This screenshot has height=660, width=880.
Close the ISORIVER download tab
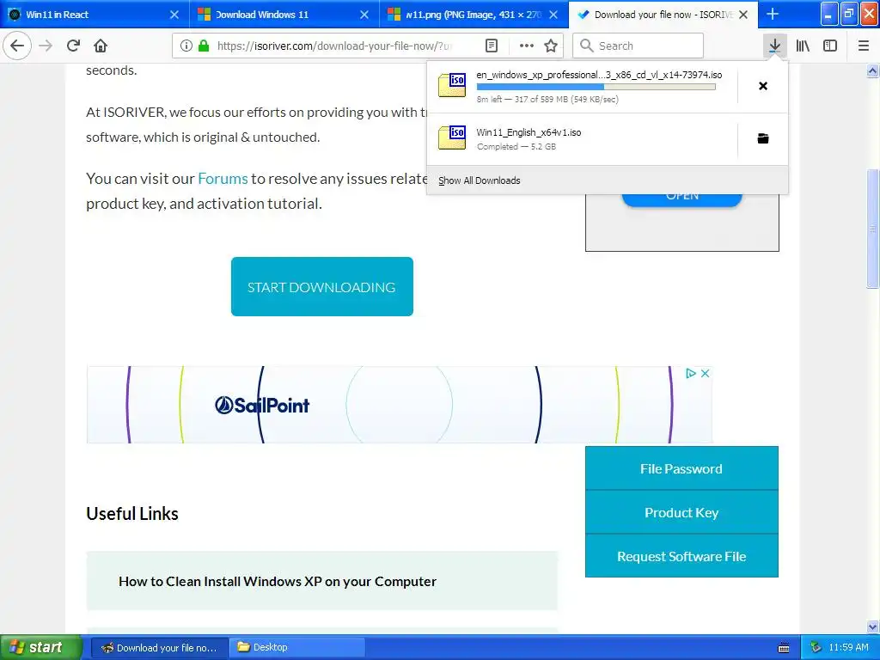[x=743, y=15]
